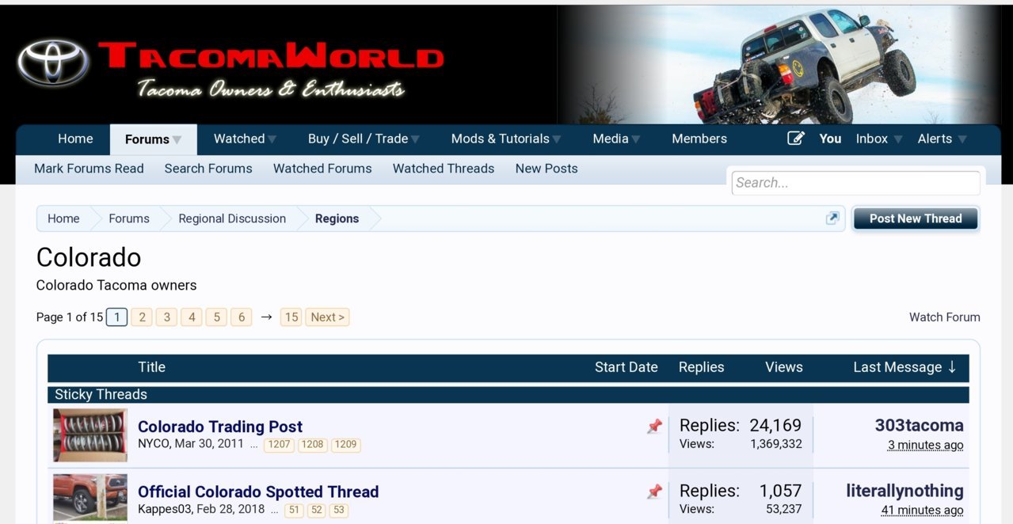Viewport: 1013px width, 524px height.
Task: Open the Inbox link
Action: pos(872,139)
